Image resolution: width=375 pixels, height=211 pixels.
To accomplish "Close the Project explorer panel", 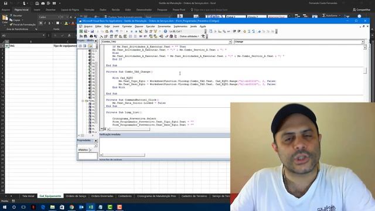I will pos(96,41).
